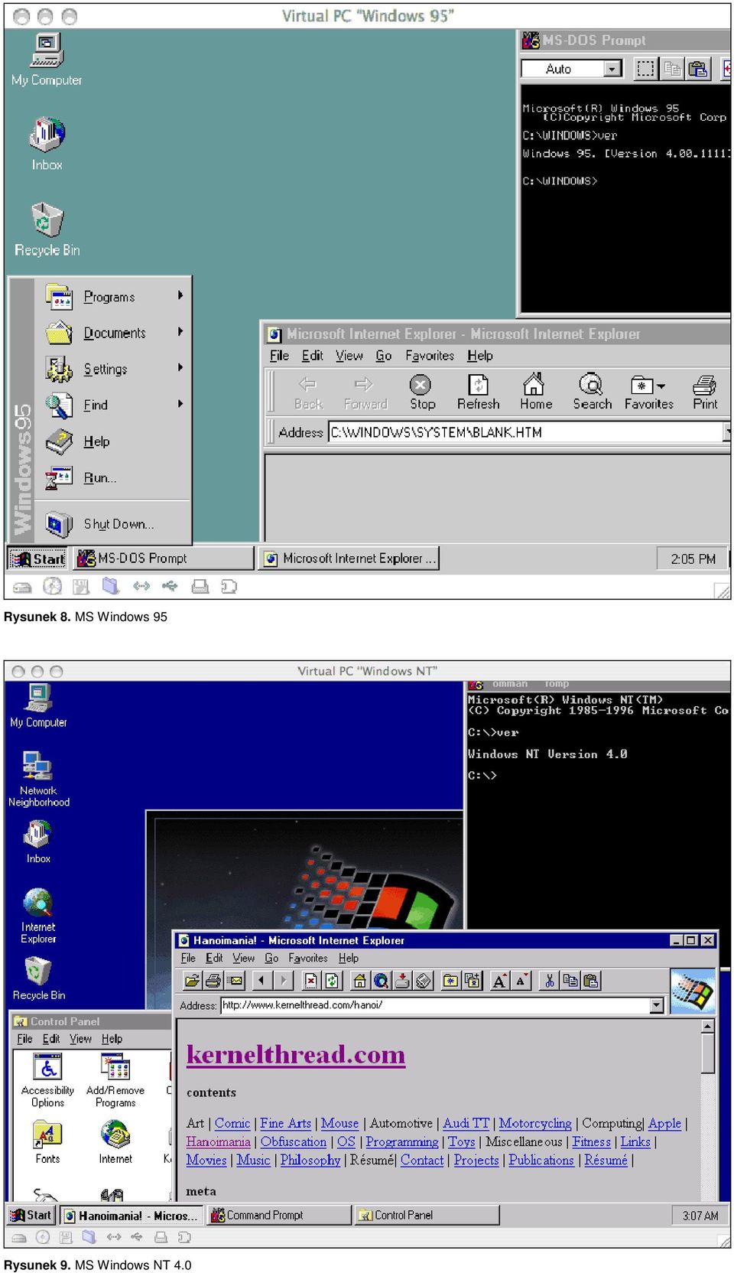Choose Shut Down... in the Start menu
This screenshot has height=1273, width=734.
(x=113, y=524)
